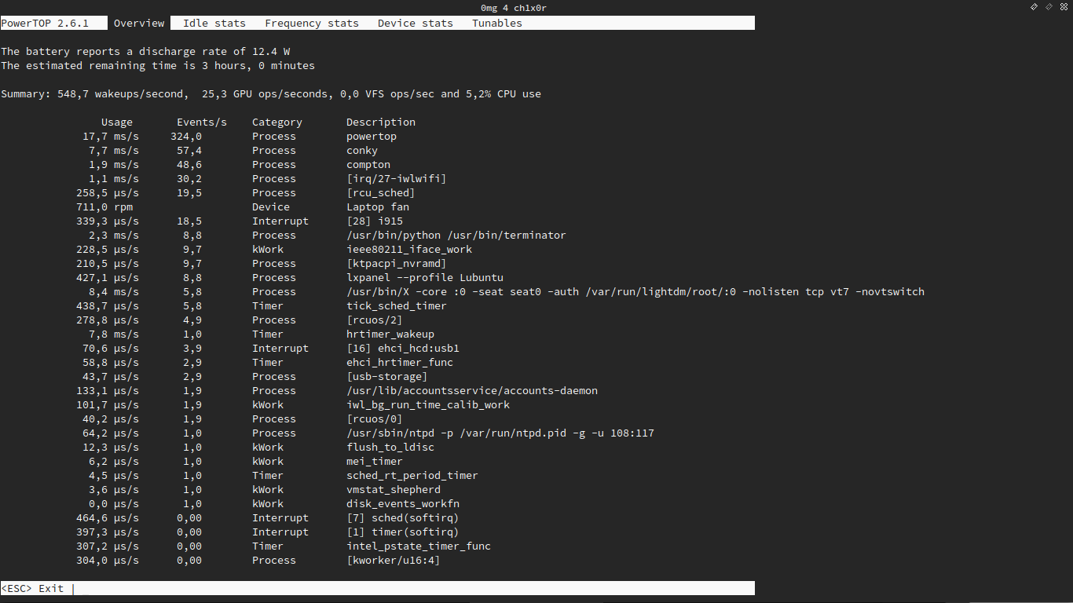Viewport: 1073px width, 603px height.
Task: Select the ieee80211_iface_work kWork description
Action: (x=409, y=249)
